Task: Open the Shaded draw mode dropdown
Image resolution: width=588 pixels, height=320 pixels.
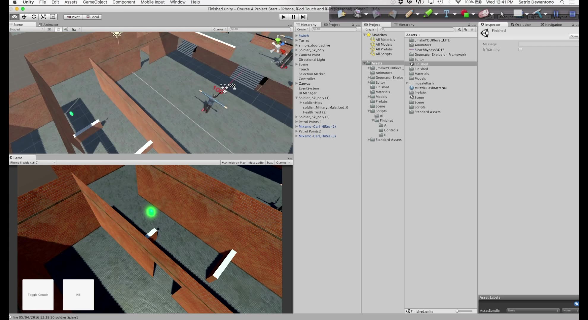Action: [x=26, y=29]
